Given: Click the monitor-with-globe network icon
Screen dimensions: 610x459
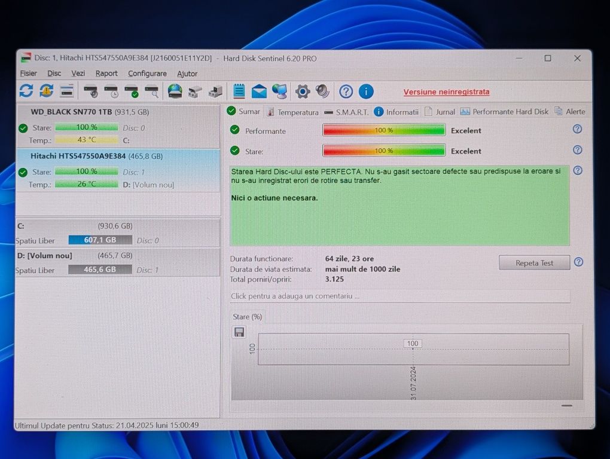Looking at the screenshot, I should 280,91.
